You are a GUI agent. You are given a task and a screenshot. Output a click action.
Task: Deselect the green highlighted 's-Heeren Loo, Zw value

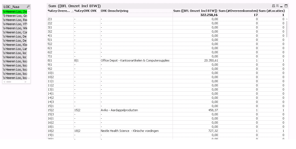coord(15,12)
